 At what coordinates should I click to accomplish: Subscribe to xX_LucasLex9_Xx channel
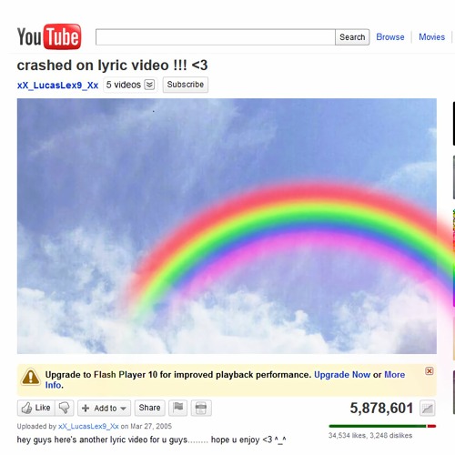[186, 85]
